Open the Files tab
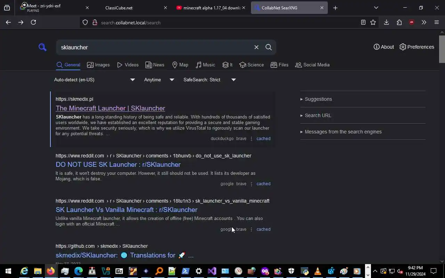This screenshot has height=278, width=445. [x=280, y=65]
